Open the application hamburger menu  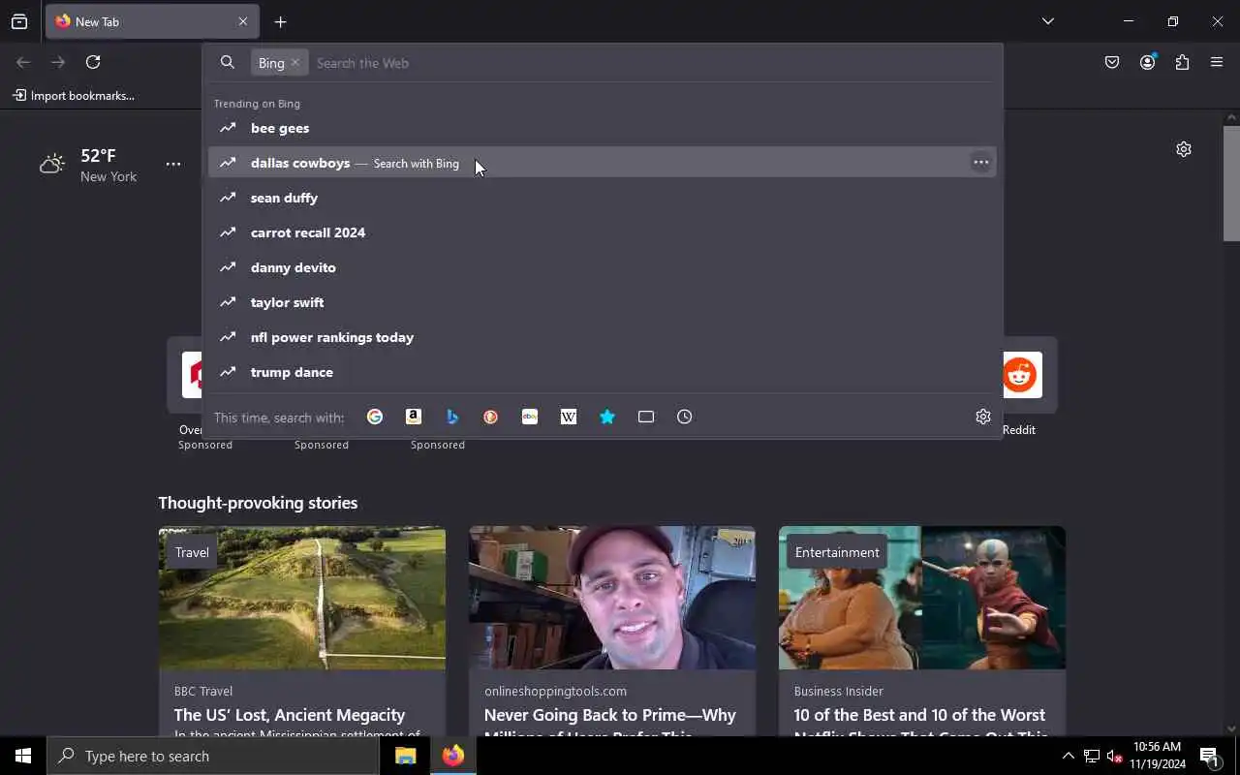coord(1217,62)
